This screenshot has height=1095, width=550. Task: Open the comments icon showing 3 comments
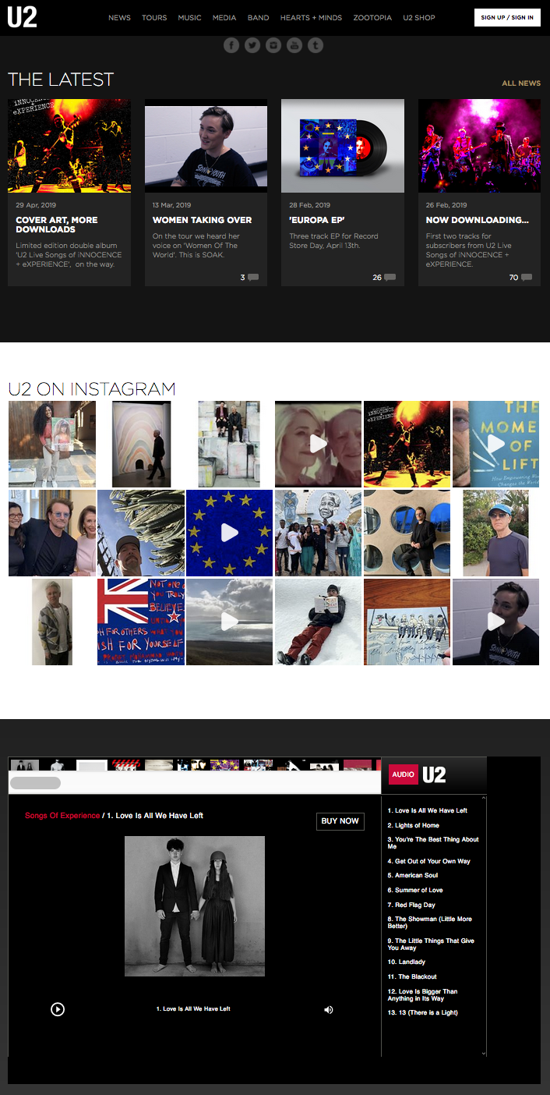click(x=253, y=278)
